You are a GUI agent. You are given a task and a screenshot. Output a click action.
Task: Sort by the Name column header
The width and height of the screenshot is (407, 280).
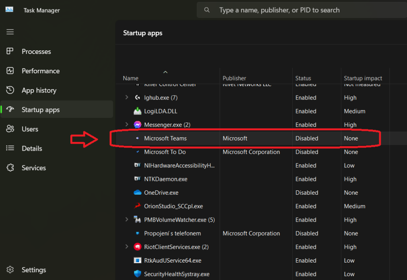130,78
